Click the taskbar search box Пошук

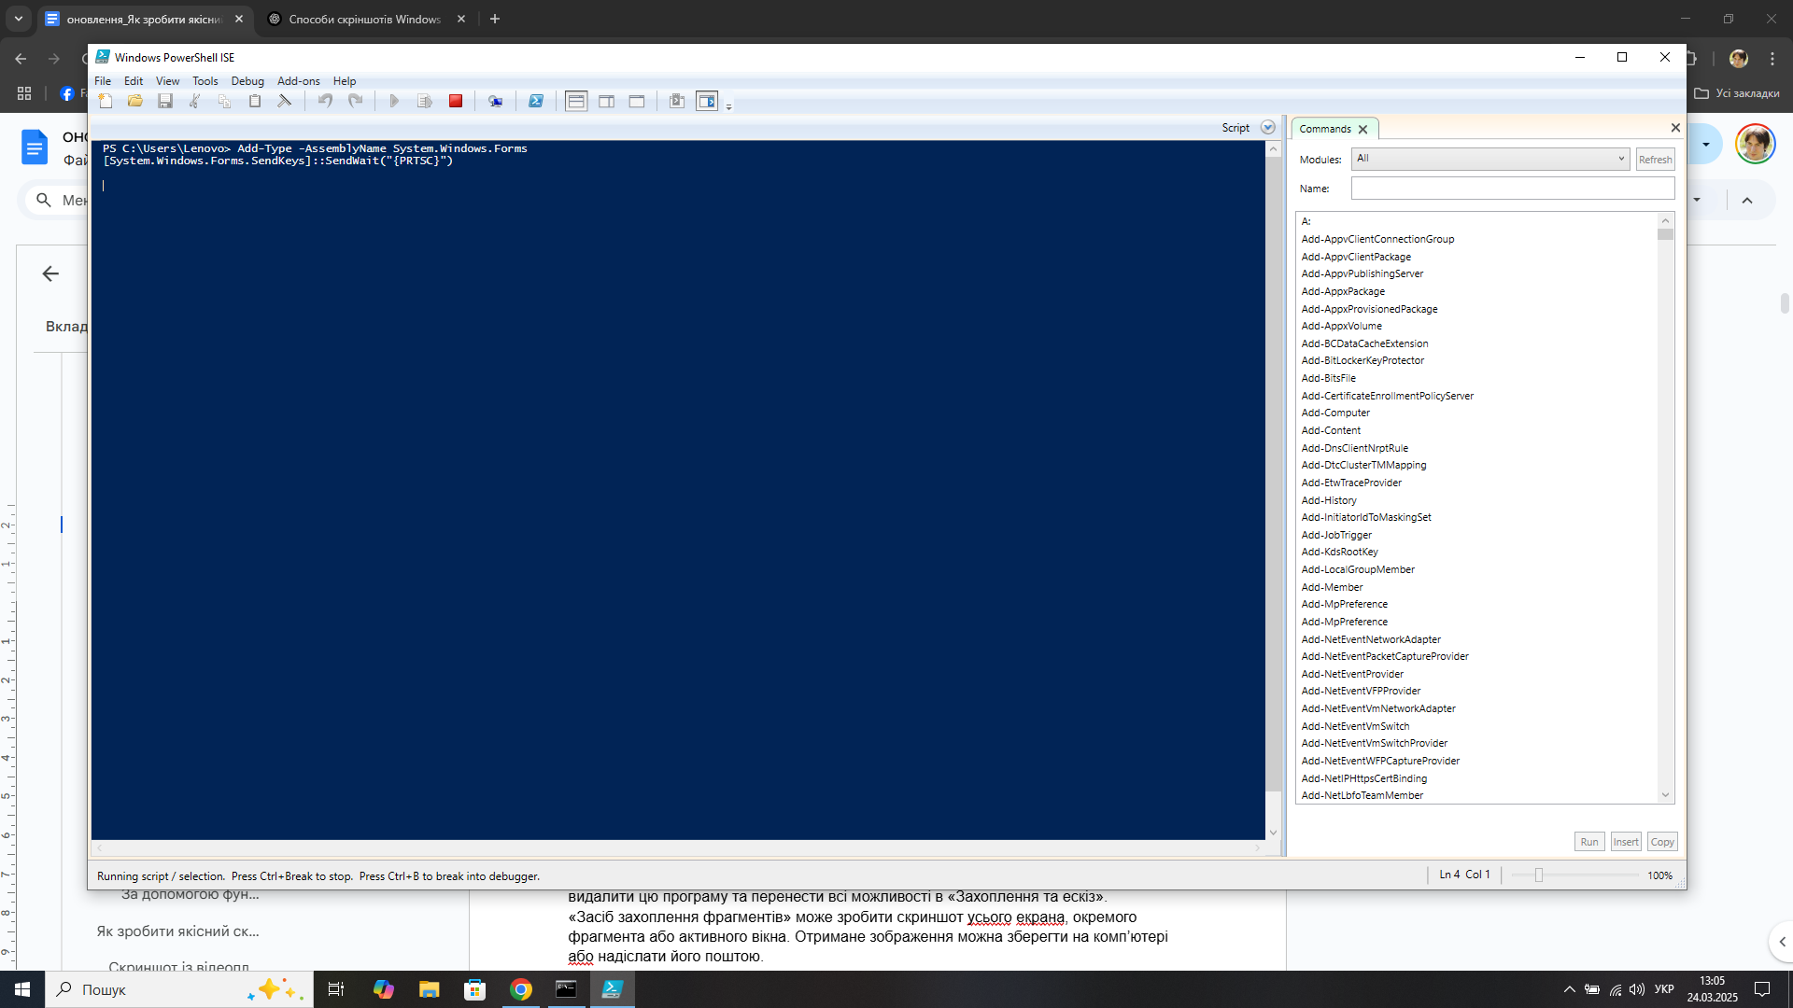click(178, 989)
